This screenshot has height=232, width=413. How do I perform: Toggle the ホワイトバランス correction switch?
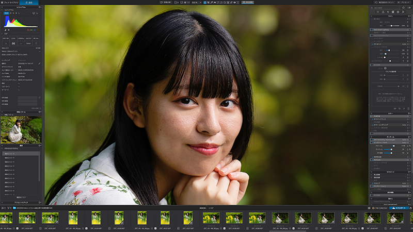click(372, 119)
